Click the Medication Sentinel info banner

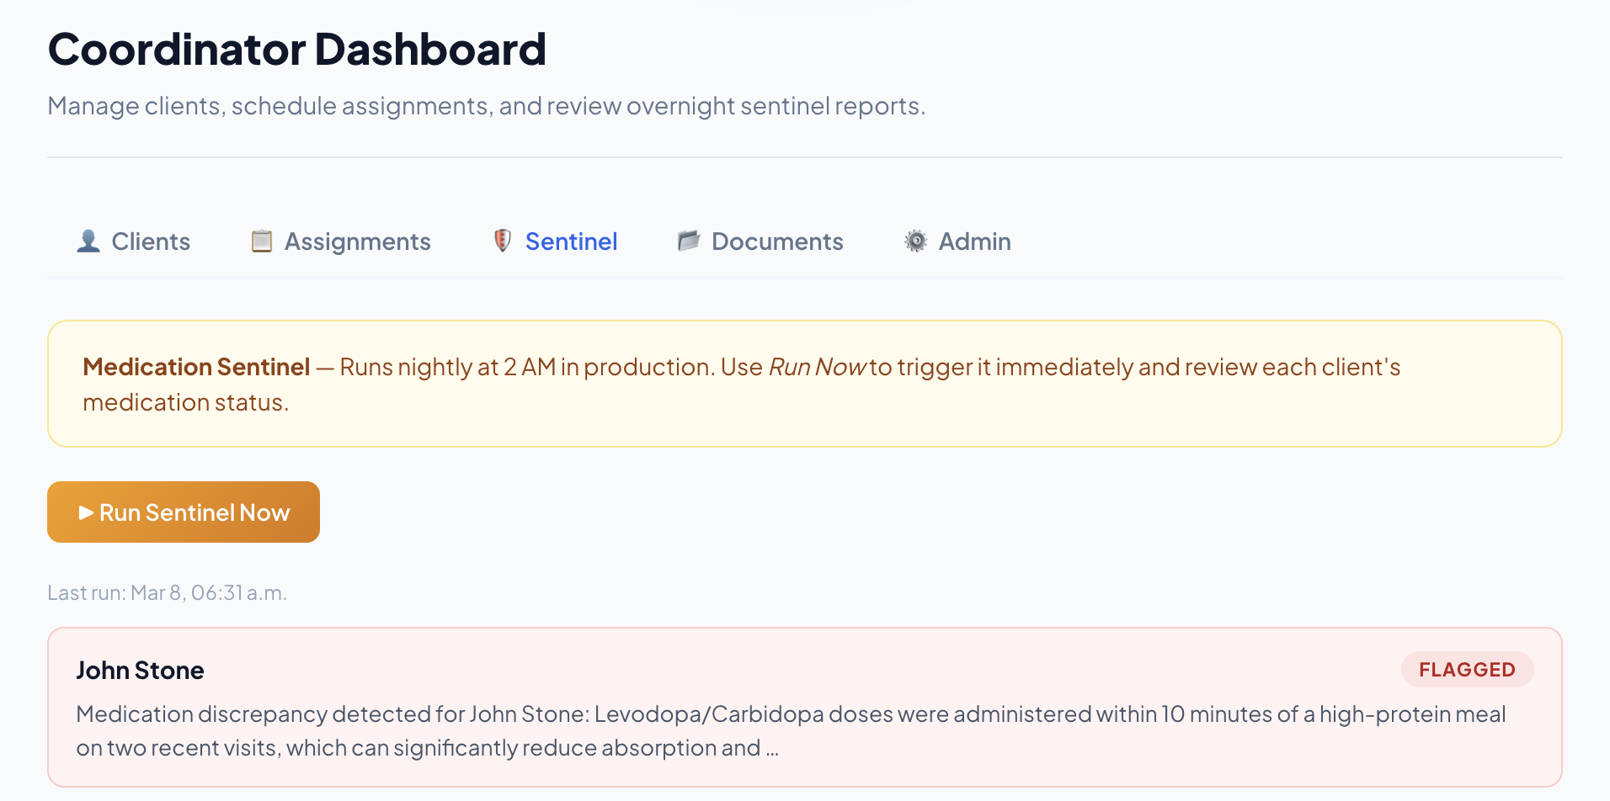(805, 384)
